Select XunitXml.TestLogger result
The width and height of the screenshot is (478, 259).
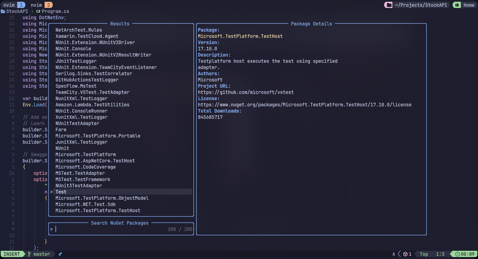click(81, 117)
